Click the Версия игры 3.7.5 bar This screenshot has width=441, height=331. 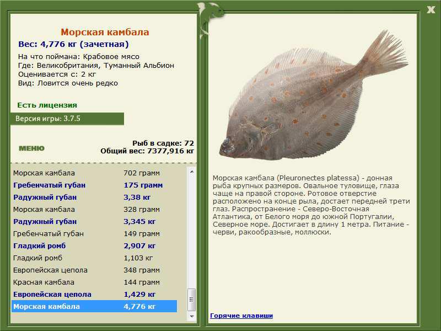pyautogui.click(x=67, y=119)
